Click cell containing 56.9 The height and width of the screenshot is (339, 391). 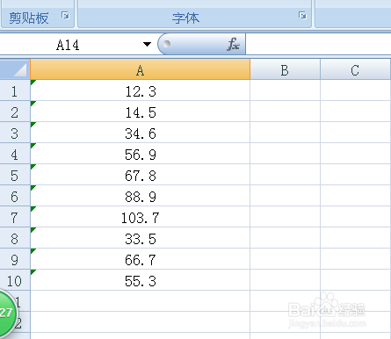[141, 154]
